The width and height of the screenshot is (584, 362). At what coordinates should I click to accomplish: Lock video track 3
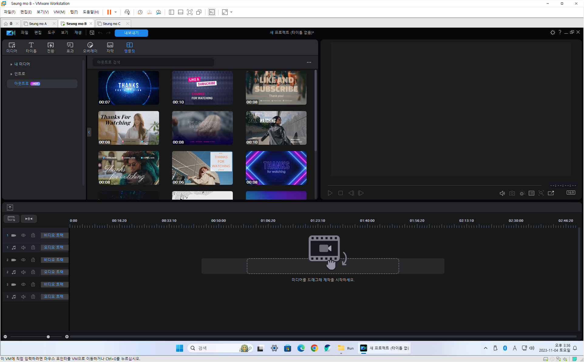point(33,285)
